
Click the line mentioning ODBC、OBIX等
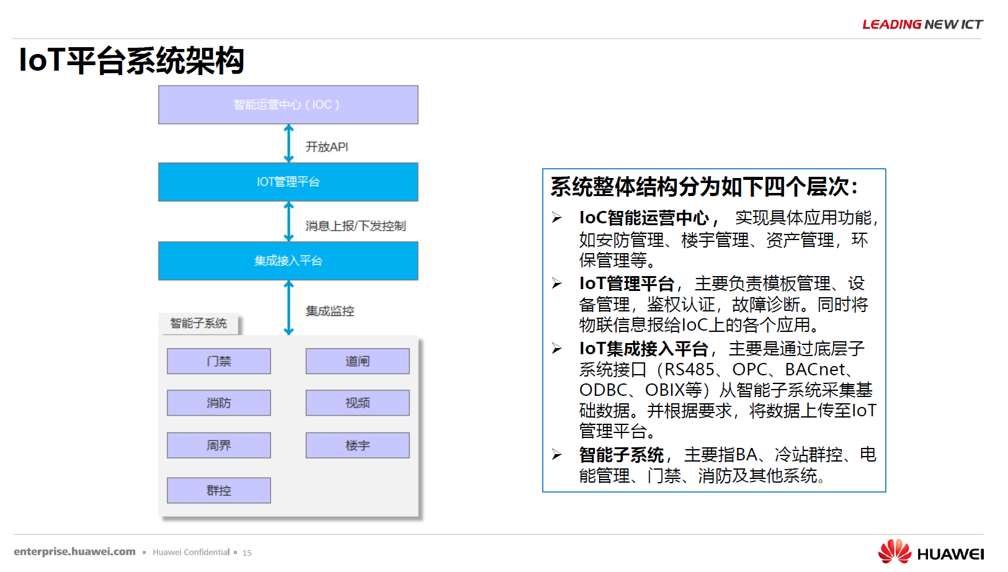point(726,390)
